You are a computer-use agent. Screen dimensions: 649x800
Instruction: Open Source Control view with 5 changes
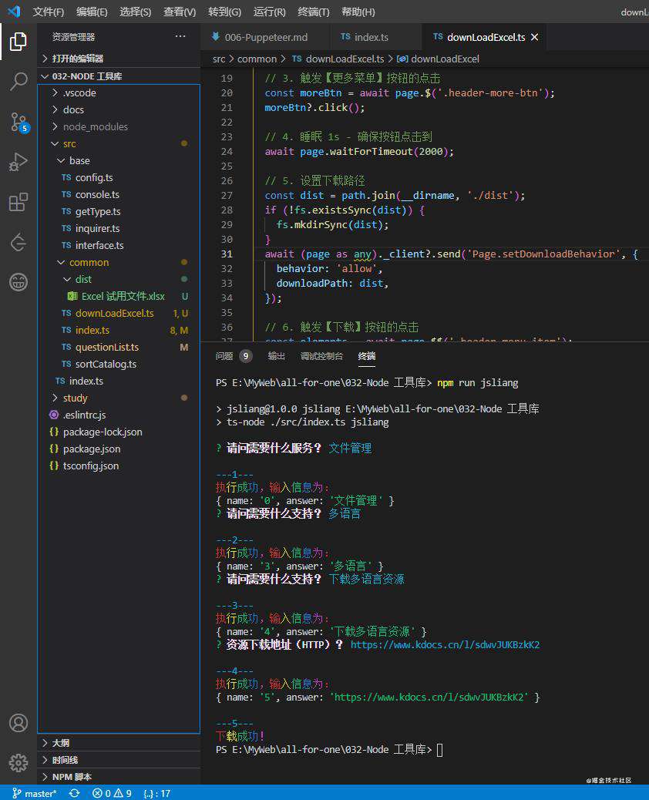19,123
